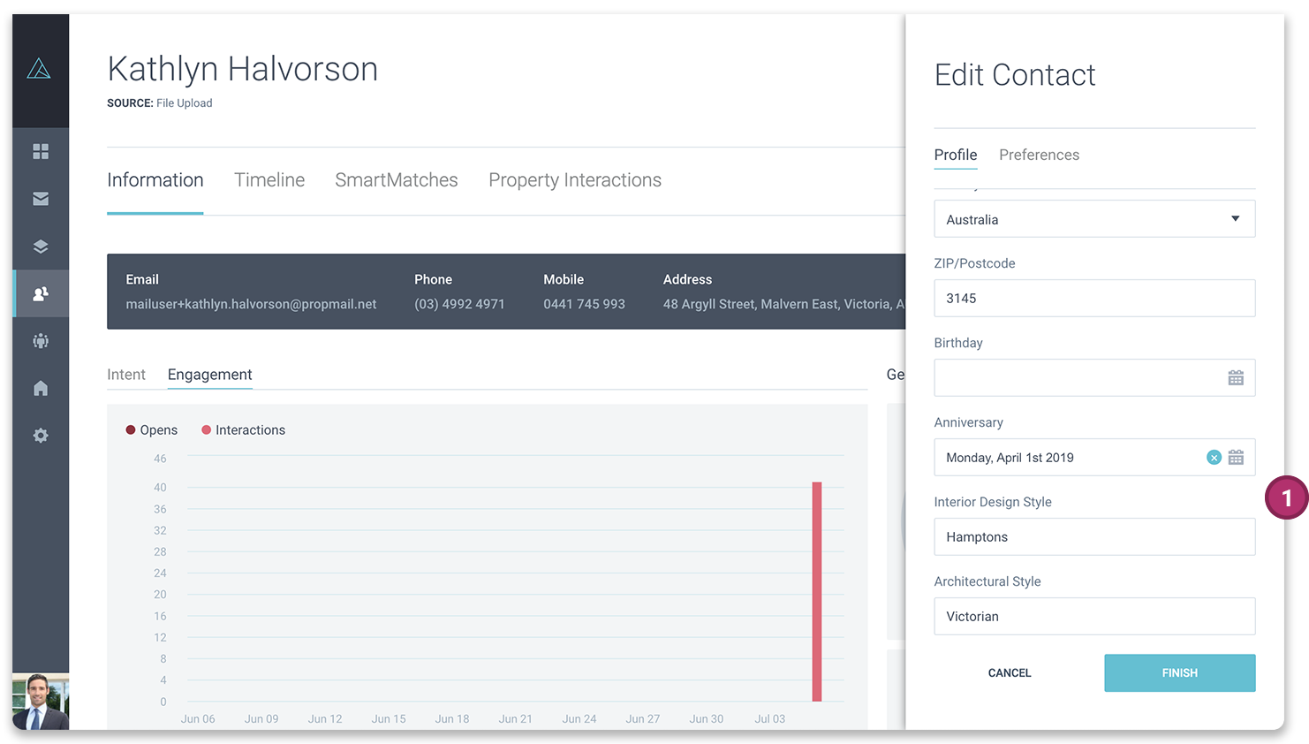Click CANCEL to discard contact edits
1309x744 pixels.
1009,672
